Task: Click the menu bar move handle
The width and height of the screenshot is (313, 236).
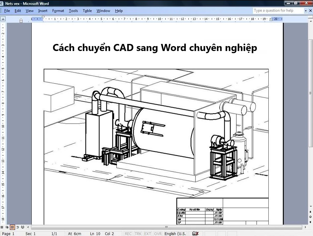Action: pyautogui.click(x=1, y=11)
